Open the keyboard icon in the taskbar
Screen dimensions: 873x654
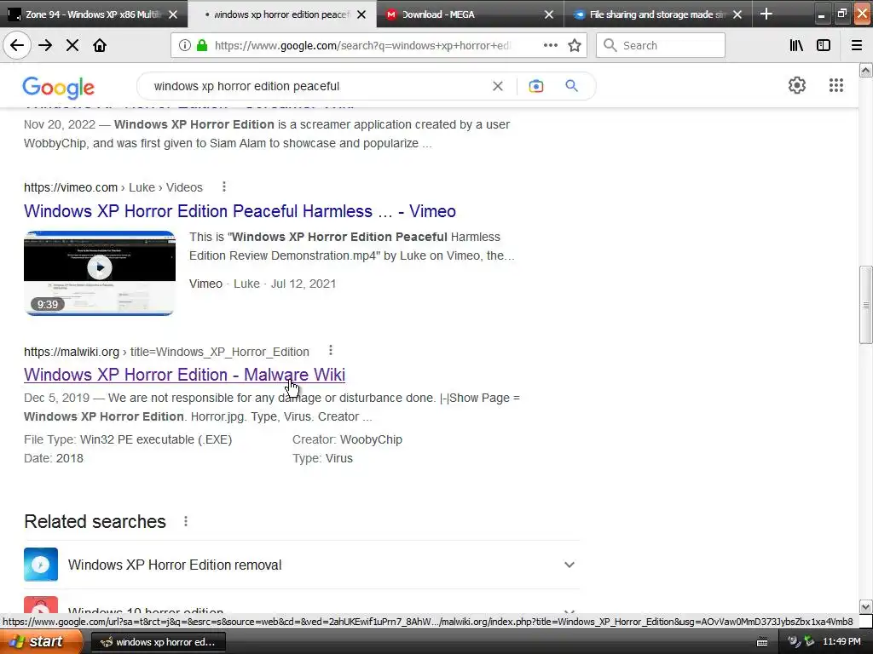click(761, 642)
